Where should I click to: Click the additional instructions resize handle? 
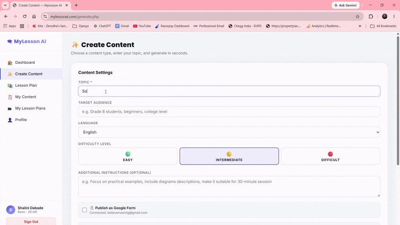pos(378,195)
